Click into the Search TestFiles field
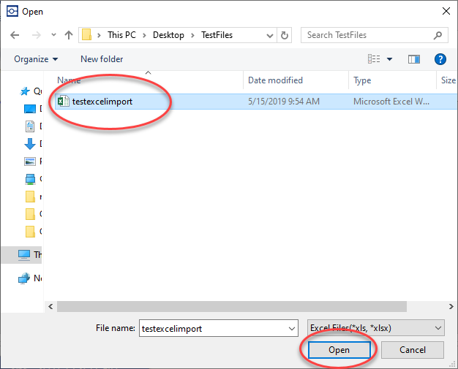 click(366, 35)
